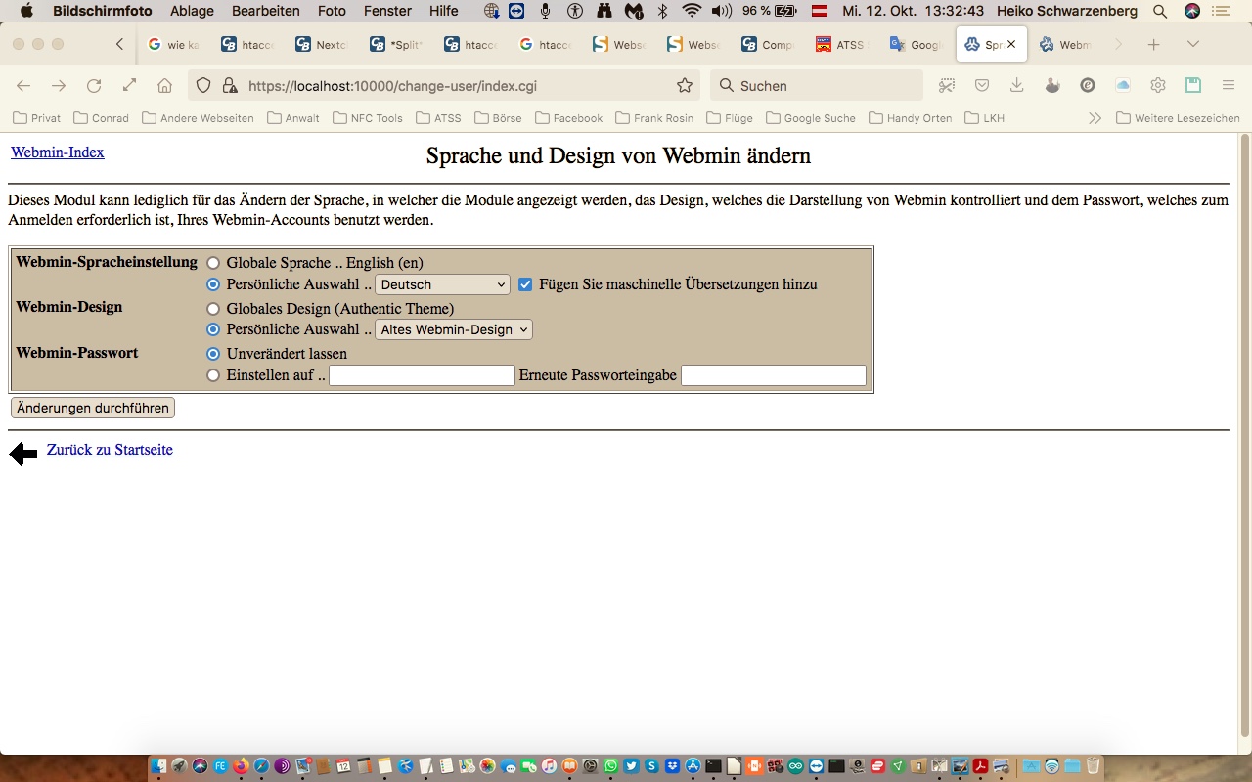Open the NFC Tools bookmarks folder

[368, 118]
